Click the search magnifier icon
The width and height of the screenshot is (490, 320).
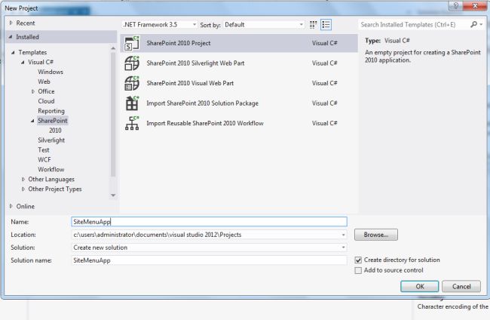click(x=473, y=24)
